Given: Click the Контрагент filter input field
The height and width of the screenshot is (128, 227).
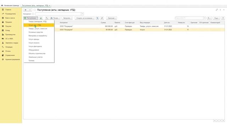Looking at the screenshot, I should point(58,14).
